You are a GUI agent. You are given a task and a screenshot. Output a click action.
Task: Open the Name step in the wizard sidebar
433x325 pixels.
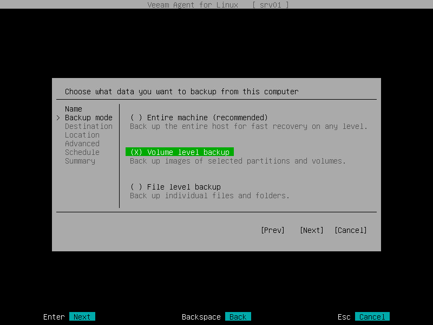(74, 109)
